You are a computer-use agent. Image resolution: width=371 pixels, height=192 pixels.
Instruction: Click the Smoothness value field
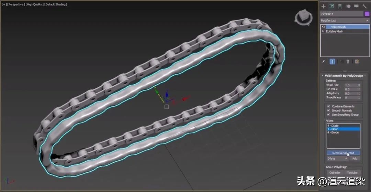[x=351, y=97]
